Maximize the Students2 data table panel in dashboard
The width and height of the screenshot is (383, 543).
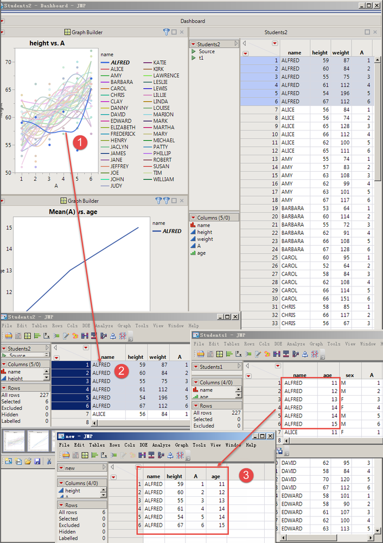tap(368, 32)
